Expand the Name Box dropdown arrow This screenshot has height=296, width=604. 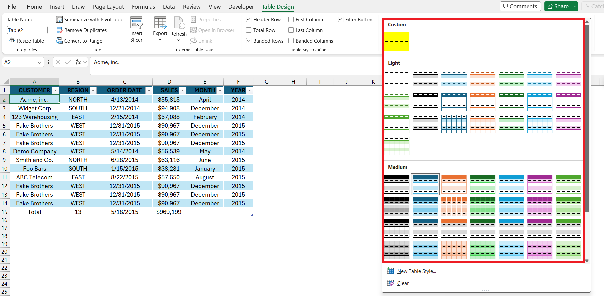40,62
